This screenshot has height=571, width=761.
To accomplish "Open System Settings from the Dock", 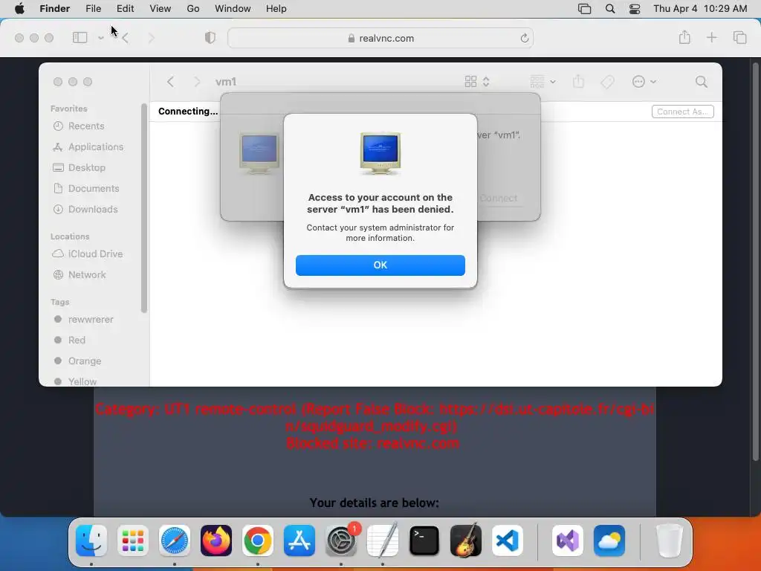I will click(x=341, y=541).
